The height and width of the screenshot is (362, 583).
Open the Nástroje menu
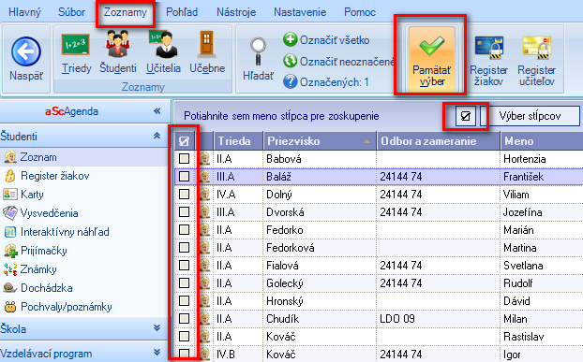(236, 12)
